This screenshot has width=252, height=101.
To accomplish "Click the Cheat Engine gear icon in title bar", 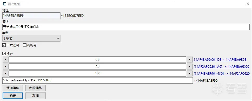I will [x=4, y=4].
